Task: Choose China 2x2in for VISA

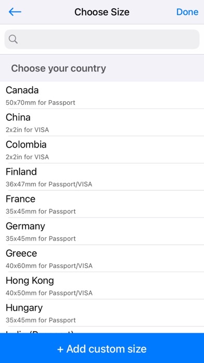Action: [x=102, y=122]
